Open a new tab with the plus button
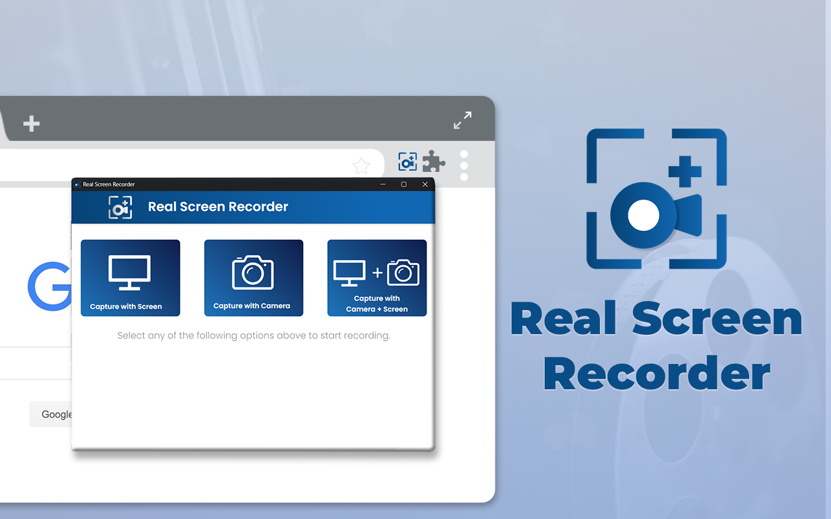The height and width of the screenshot is (519, 831). [x=31, y=123]
